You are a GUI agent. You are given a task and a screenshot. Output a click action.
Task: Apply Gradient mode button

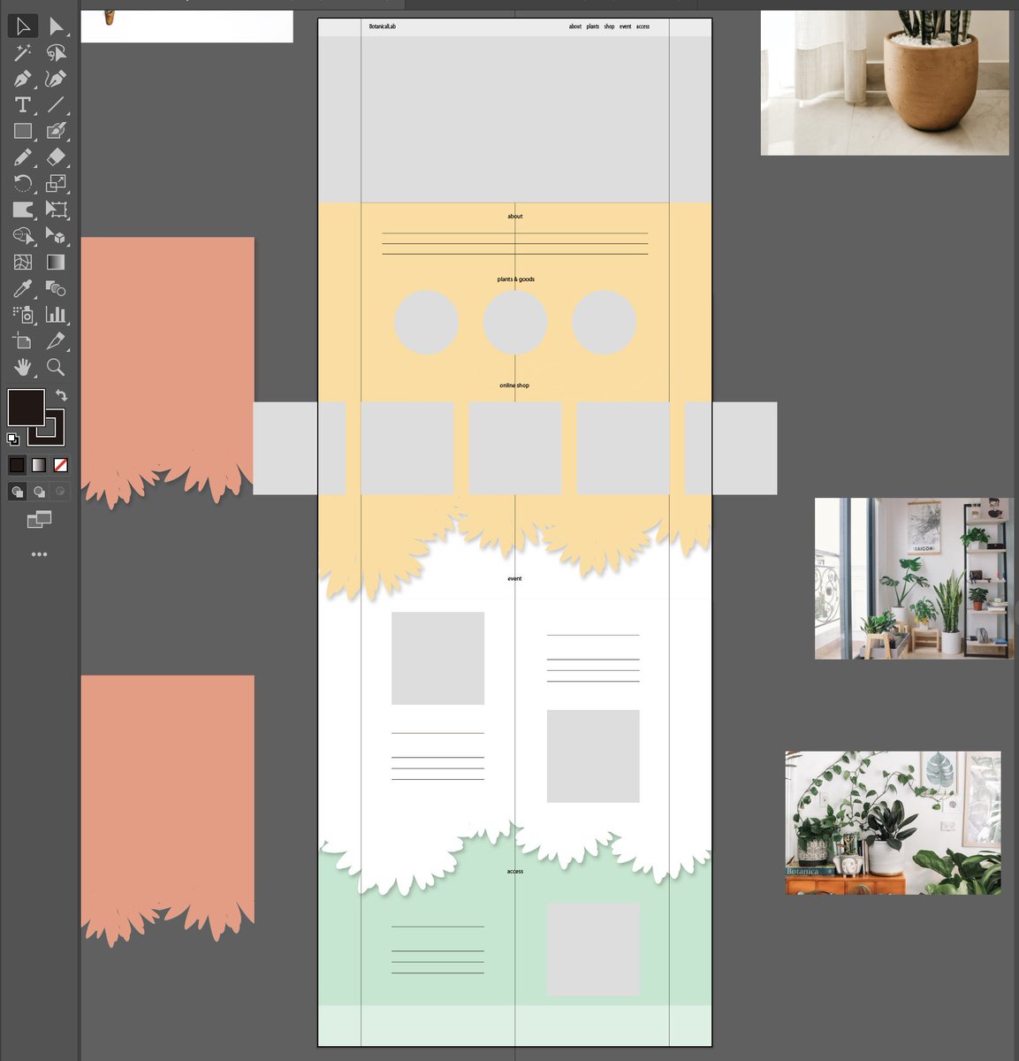(x=39, y=464)
